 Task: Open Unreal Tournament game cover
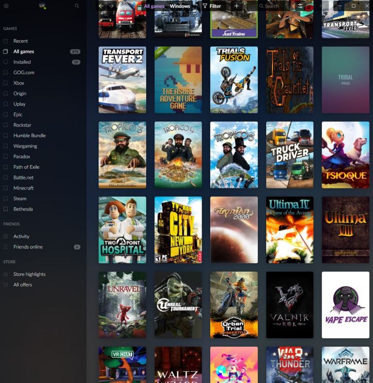coord(178,305)
